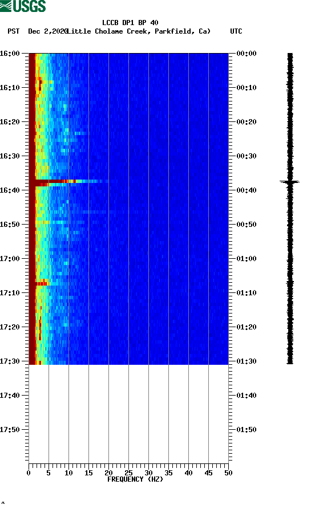The width and height of the screenshot is (315, 509).
Task: Click the 01:00 UTC time label
Action: pos(247,259)
